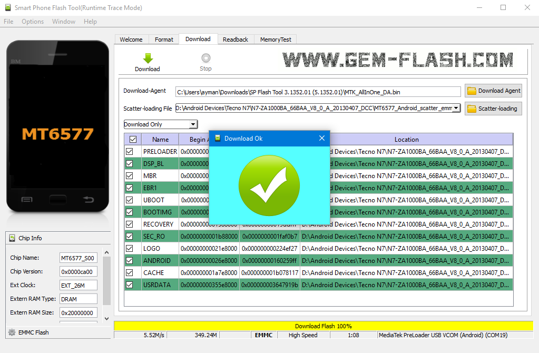
Task: Uncheck the LOGO checkbox
Action: 130,249
